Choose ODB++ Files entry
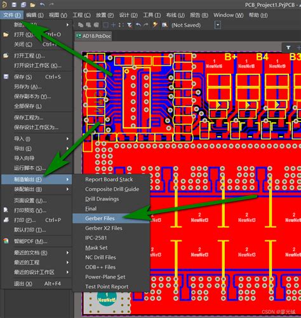301x318 pixels. [111, 267]
